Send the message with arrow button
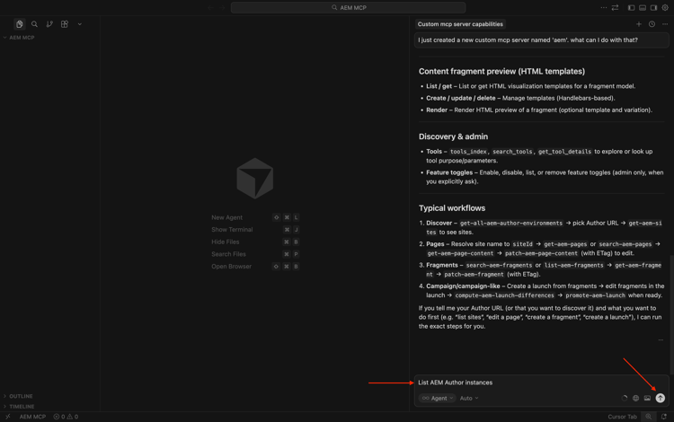 pos(661,398)
